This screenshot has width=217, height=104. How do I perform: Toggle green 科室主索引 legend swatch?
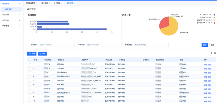tap(214, 17)
